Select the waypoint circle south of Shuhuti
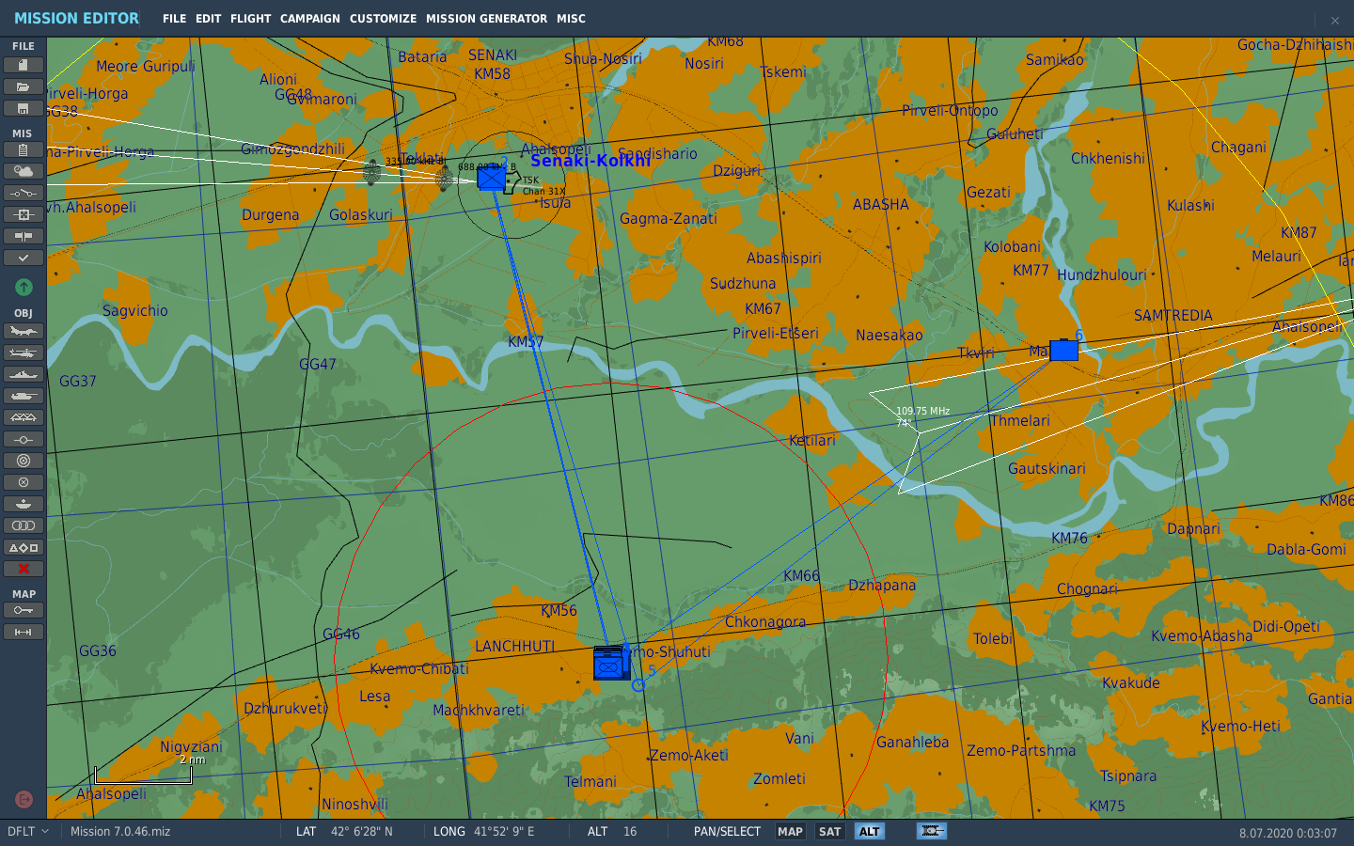The height and width of the screenshot is (846, 1354). tap(638, 685)
